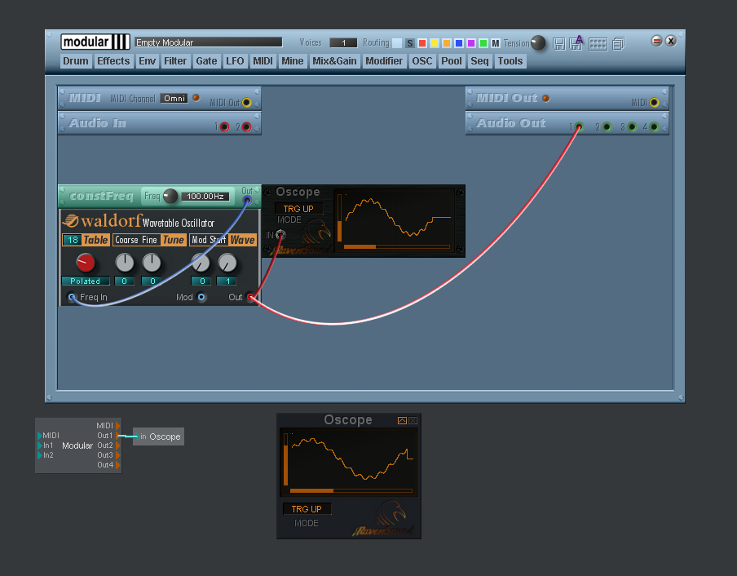The image size is (737, 576).
Task: Click the Coarse tune knob
Action: pos(125,263)
